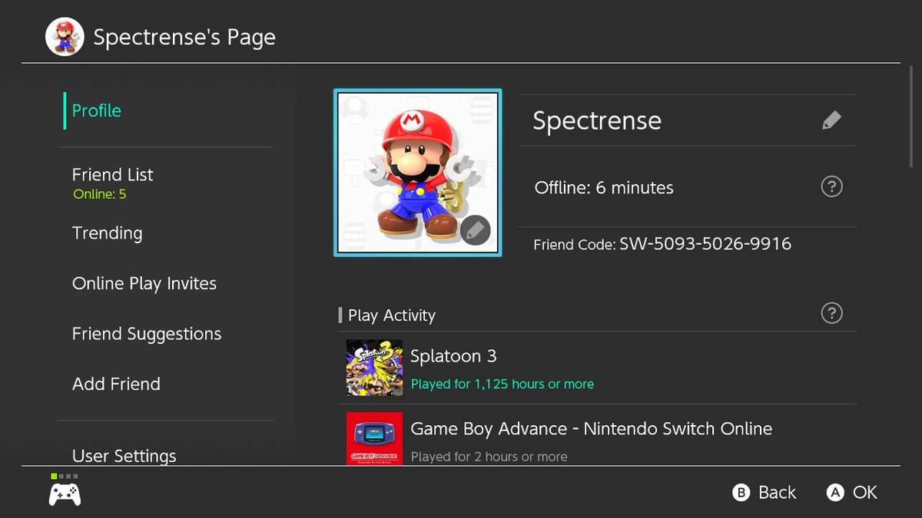The image size is (922, 518).
Task: Click the A button icon for OK
Action: pos(835,493)
